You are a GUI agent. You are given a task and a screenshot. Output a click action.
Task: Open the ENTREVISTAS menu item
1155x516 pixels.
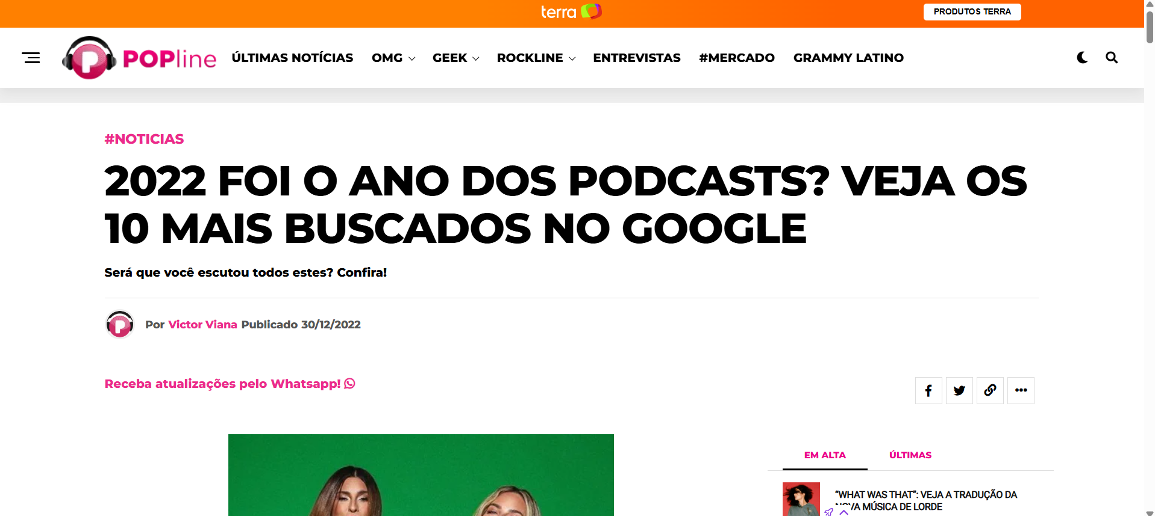pos(636,58)
